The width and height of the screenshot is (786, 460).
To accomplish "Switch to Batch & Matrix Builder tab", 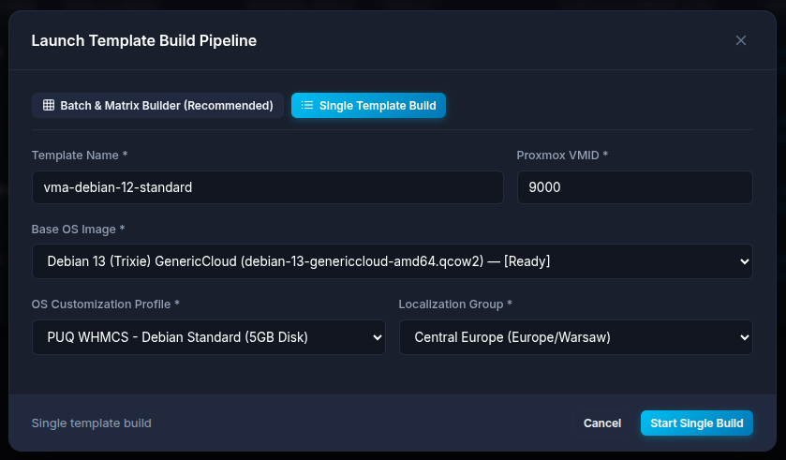I will coord(158,105).
